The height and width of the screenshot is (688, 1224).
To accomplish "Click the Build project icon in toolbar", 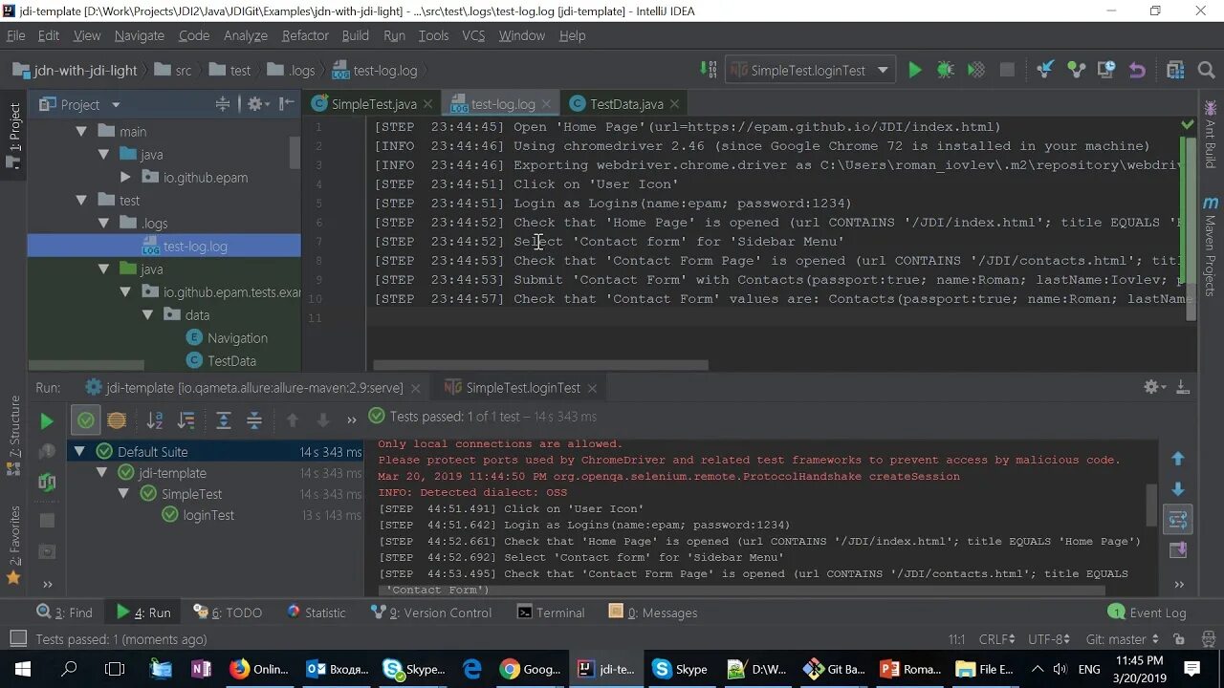I will pos(708,70).
